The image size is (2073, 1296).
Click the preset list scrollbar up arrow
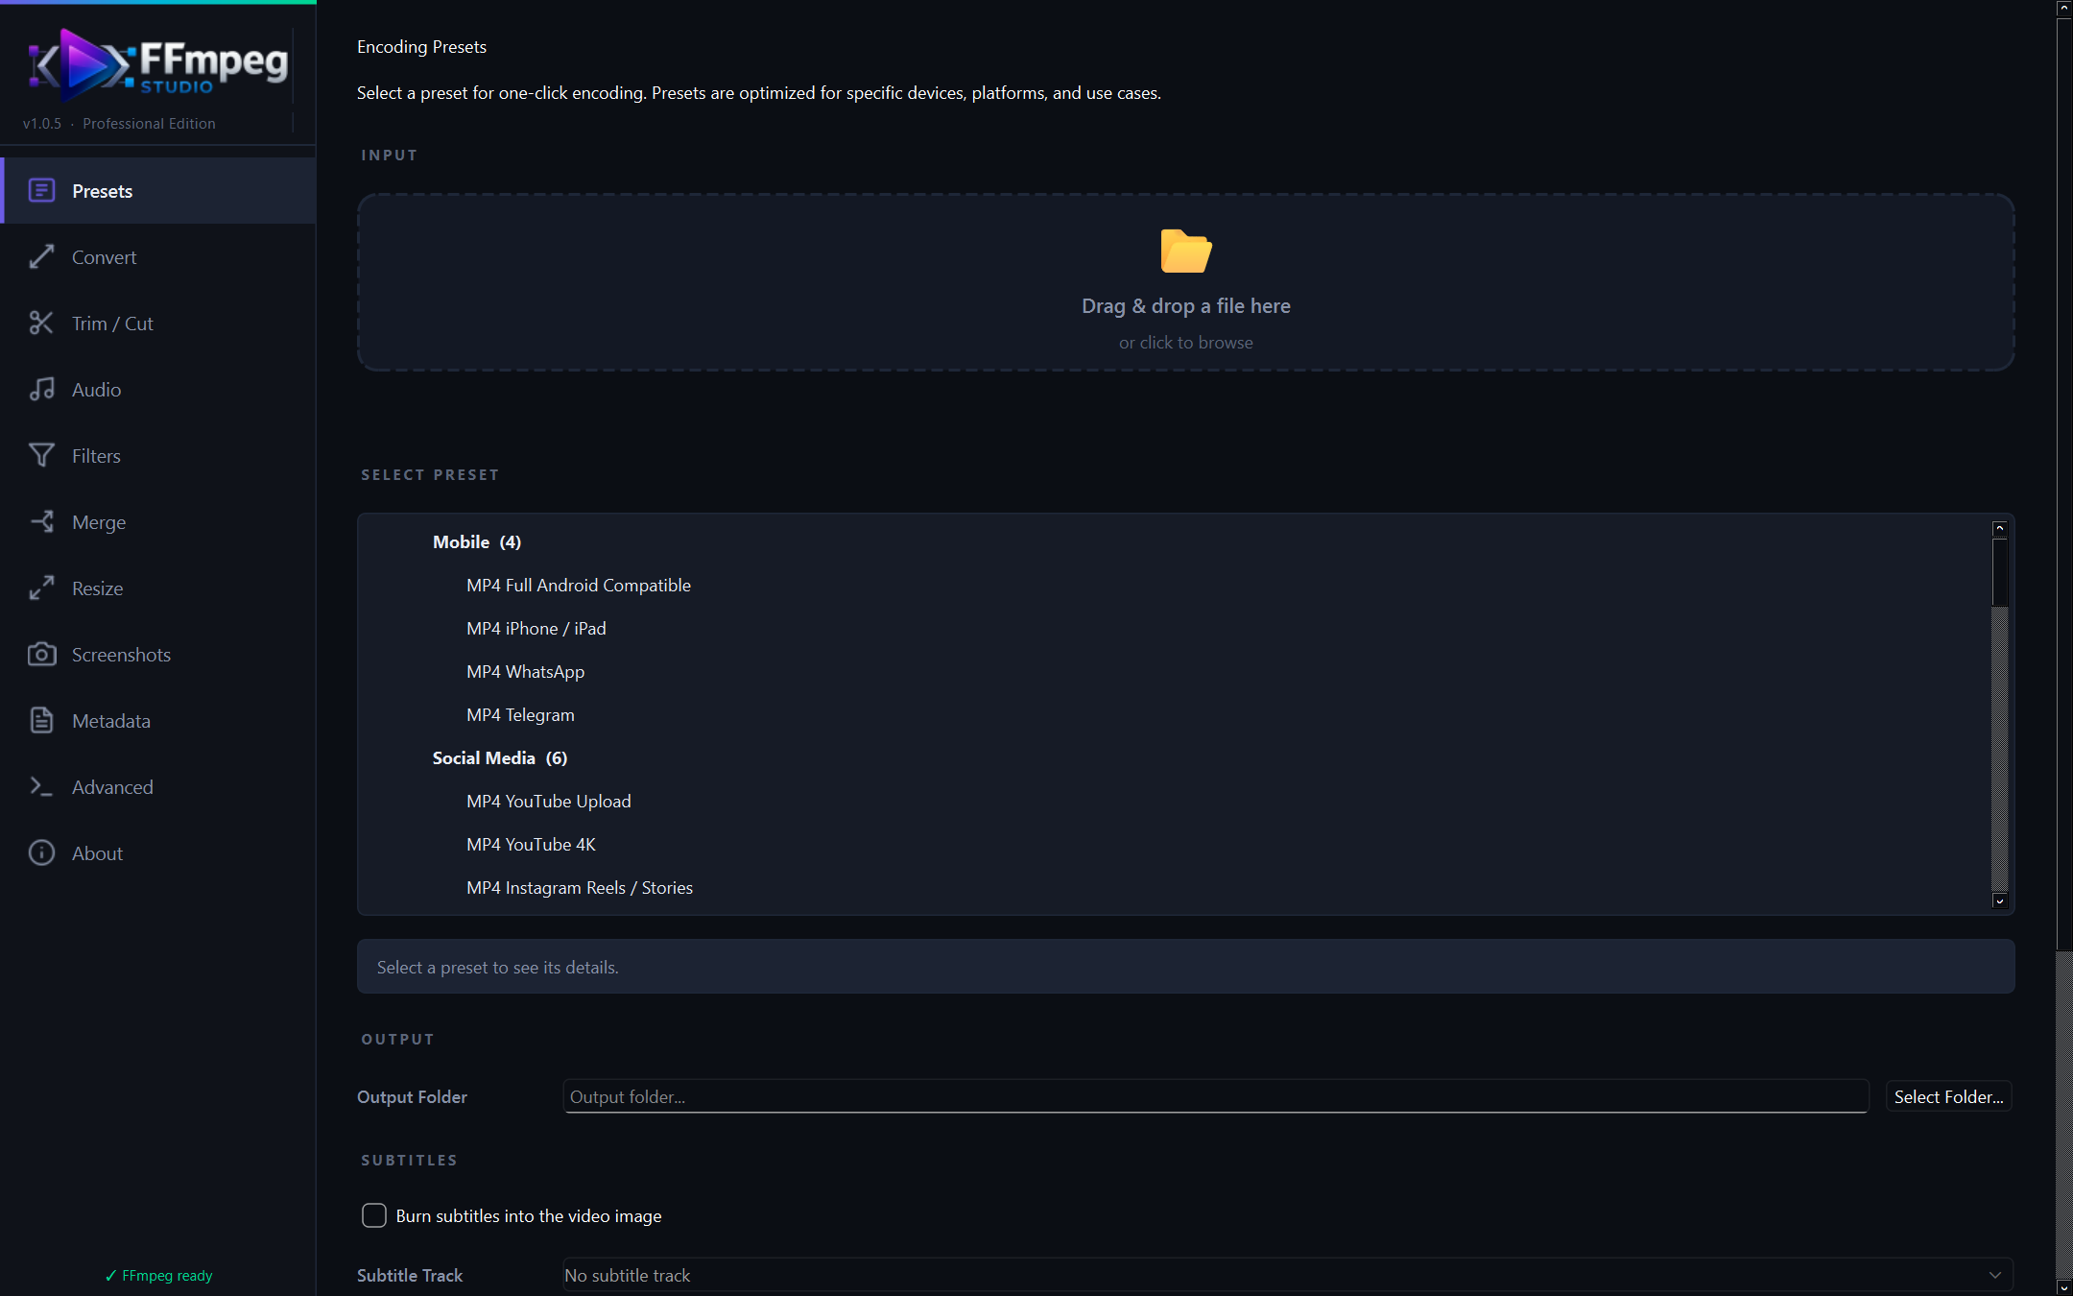[2000, 528]
